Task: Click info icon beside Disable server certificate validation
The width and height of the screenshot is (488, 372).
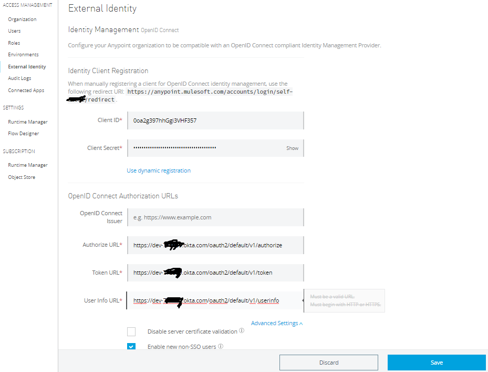Action: (242, 331)
